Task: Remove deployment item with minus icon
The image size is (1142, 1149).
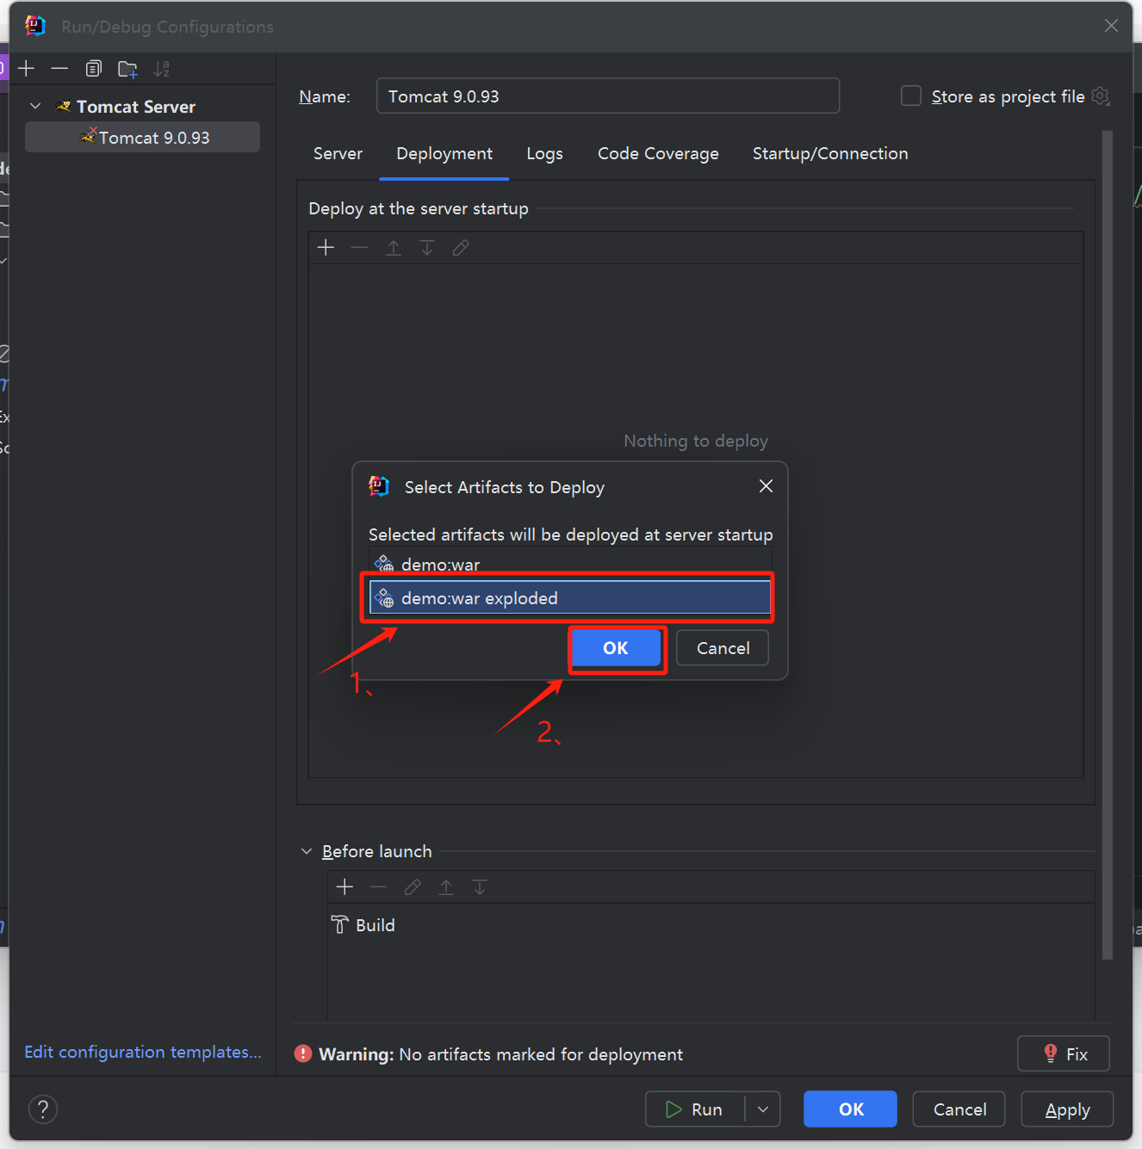Action: pos(359,248)
